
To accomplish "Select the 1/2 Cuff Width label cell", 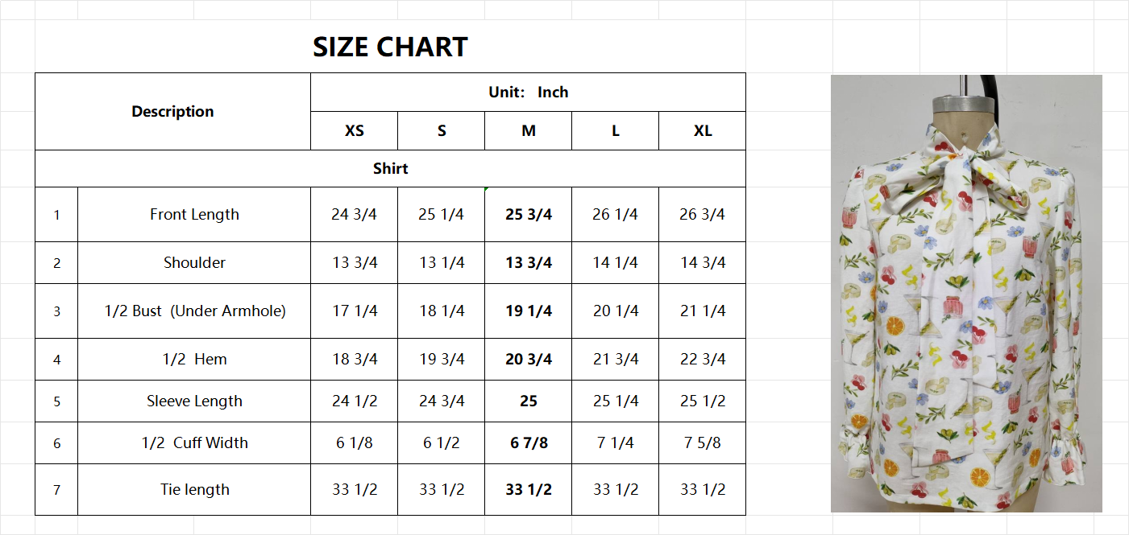I will pos(194,443).
